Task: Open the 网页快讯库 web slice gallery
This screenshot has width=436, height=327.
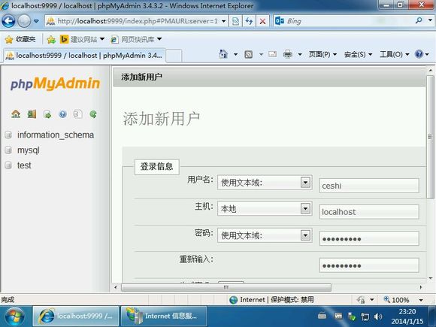Action: (136, 40)
